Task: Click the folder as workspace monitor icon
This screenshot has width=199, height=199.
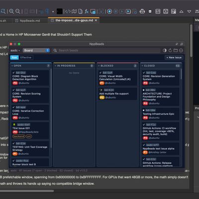Action: [x=93, y=11]
